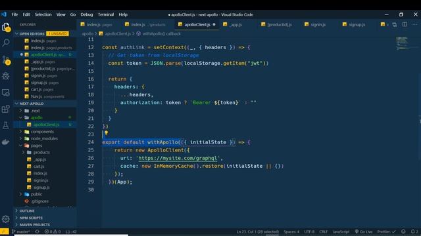Open changes compare icon in editor toolbar
The height and width of the screenshot is (236, 421).
point(395,25)
